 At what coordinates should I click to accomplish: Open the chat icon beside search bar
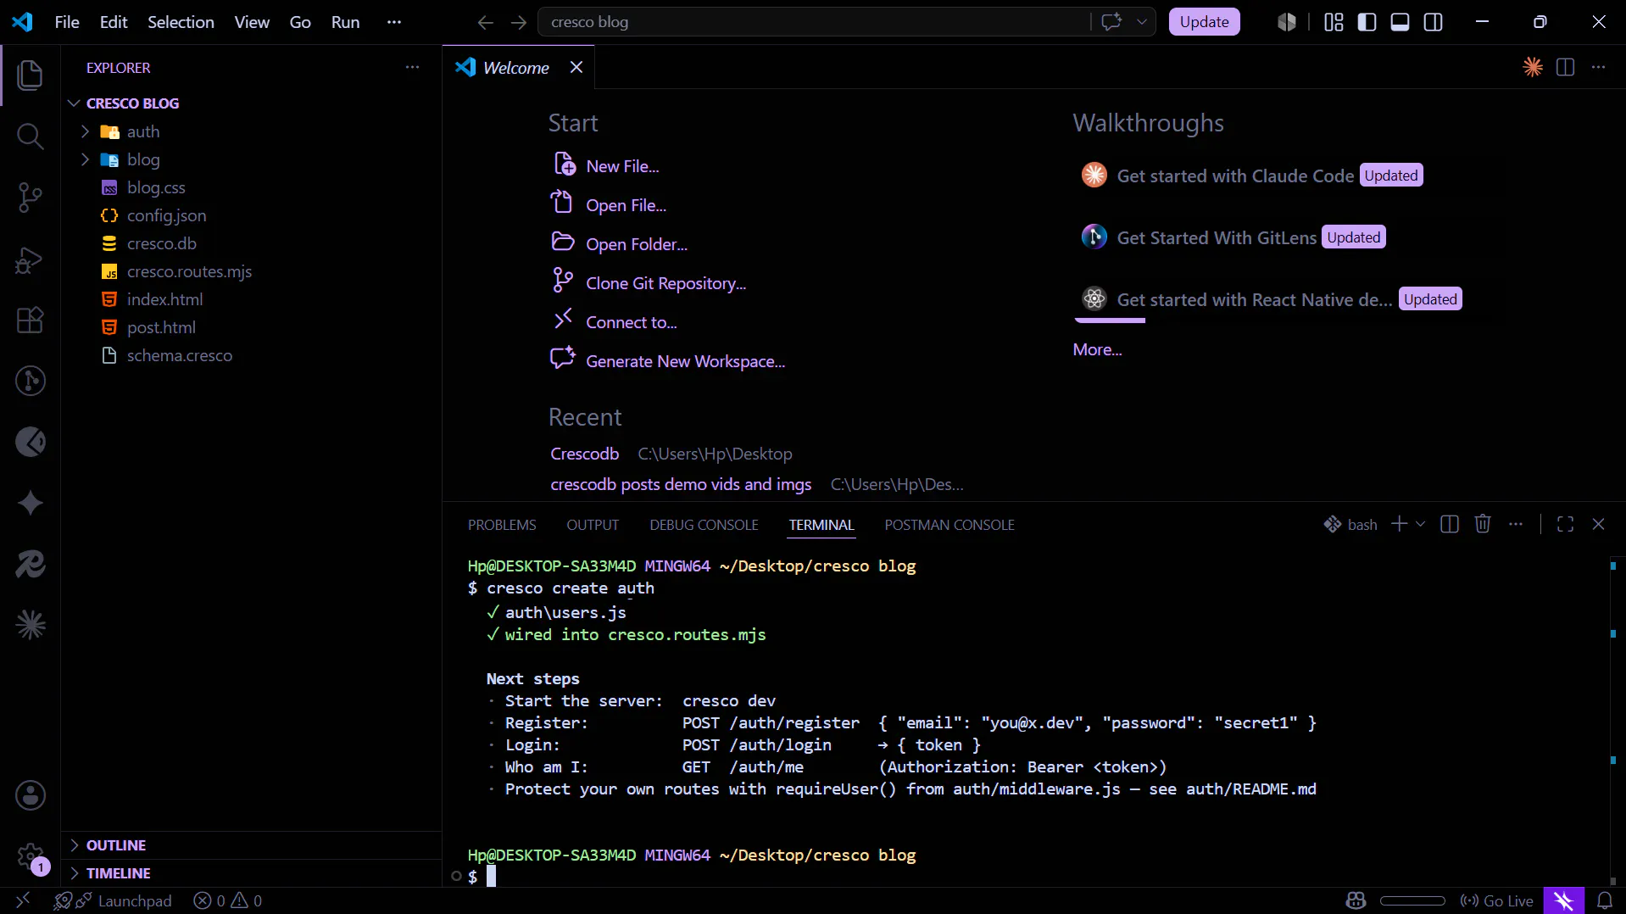[1111, 22]
